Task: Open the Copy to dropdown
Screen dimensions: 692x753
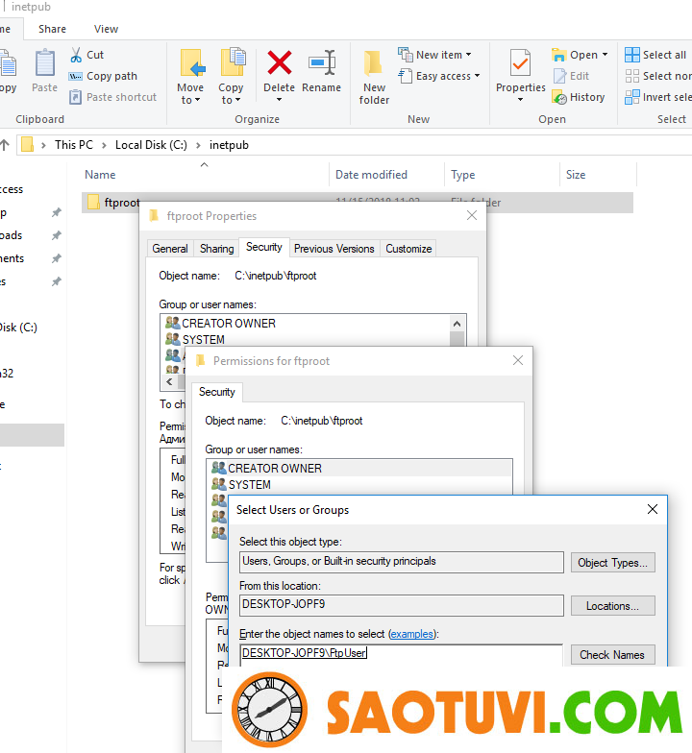Action: coord(231,77)
